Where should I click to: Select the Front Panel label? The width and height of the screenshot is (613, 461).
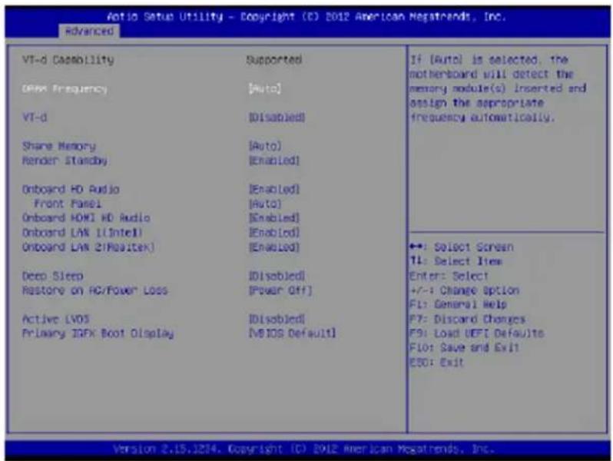pos(68,204)
